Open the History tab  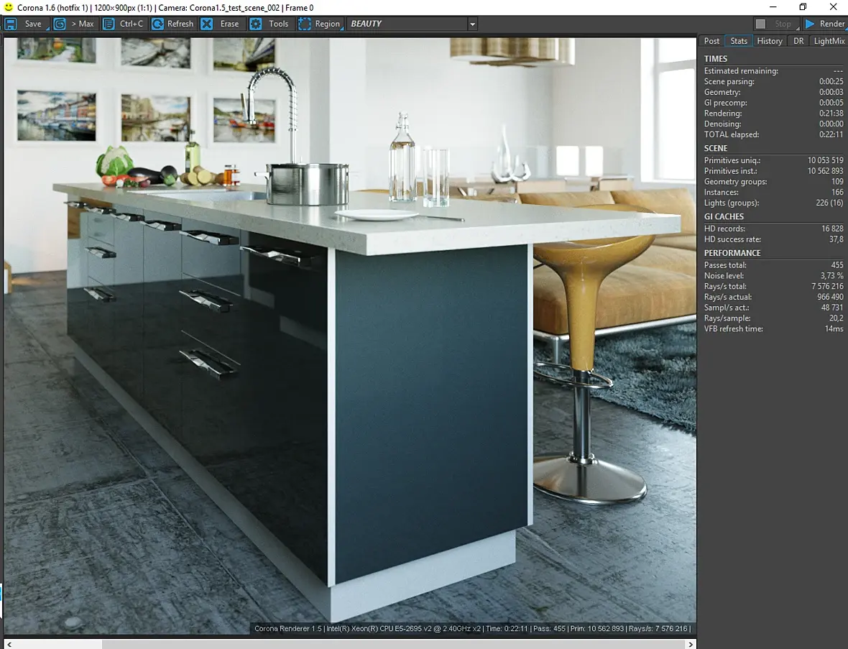coord(770,41)
